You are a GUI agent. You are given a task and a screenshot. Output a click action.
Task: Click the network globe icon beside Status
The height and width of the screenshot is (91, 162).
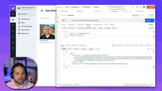pyautogui.click(x=113, y=45)
